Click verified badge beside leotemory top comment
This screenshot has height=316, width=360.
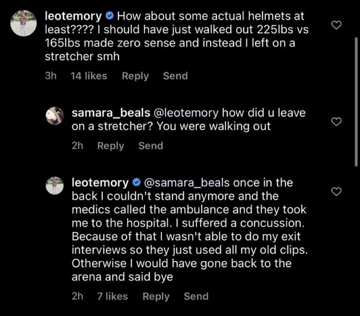[109, 16]
